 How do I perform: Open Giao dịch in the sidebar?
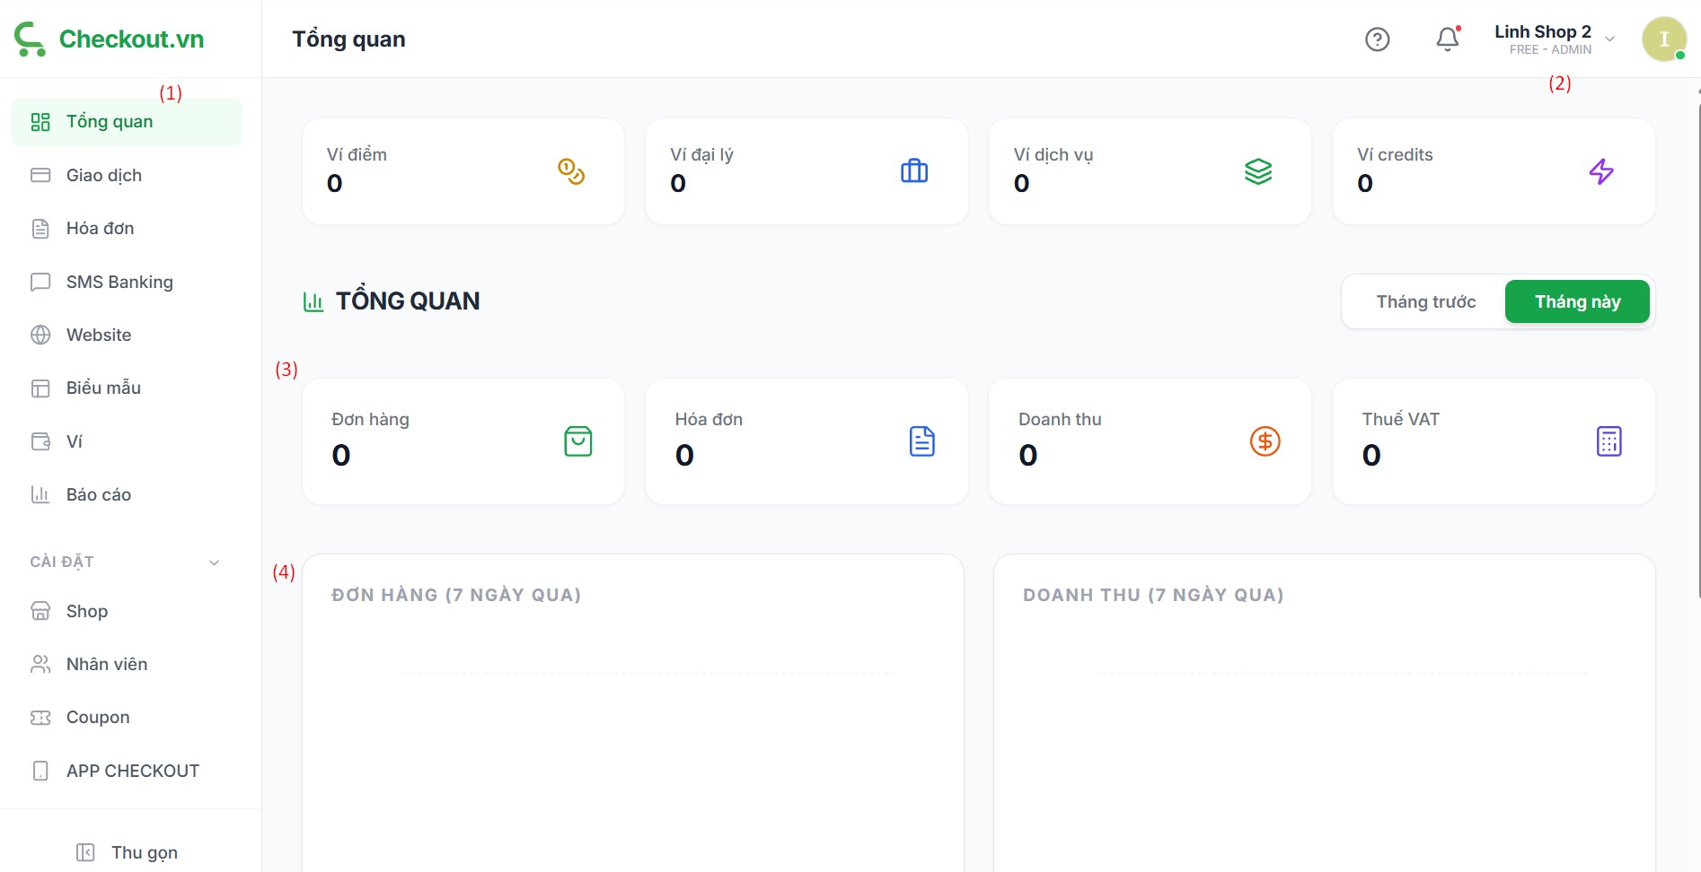click(103, 176)
